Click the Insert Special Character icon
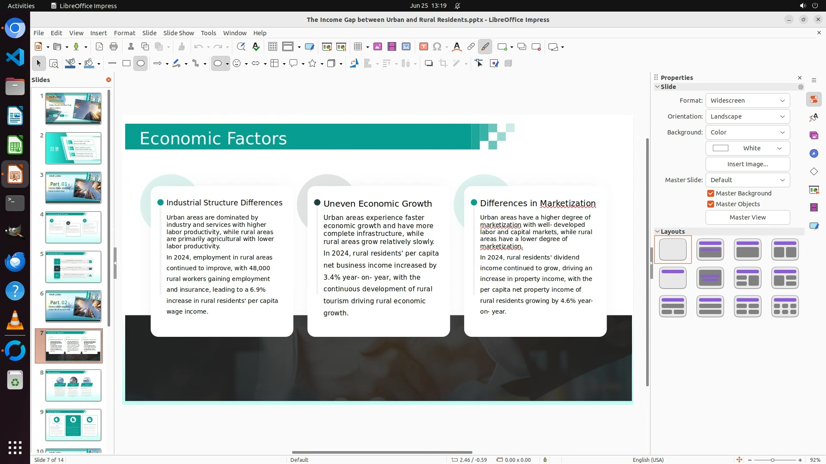The image size is (826, 464). pyautogui.click(x=437, y=47)
